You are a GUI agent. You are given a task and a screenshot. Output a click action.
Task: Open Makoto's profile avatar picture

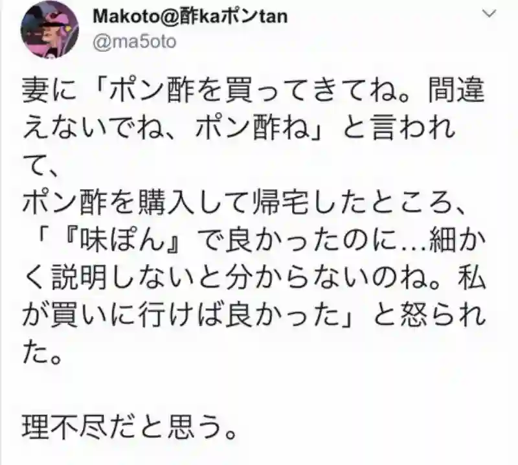50,29
